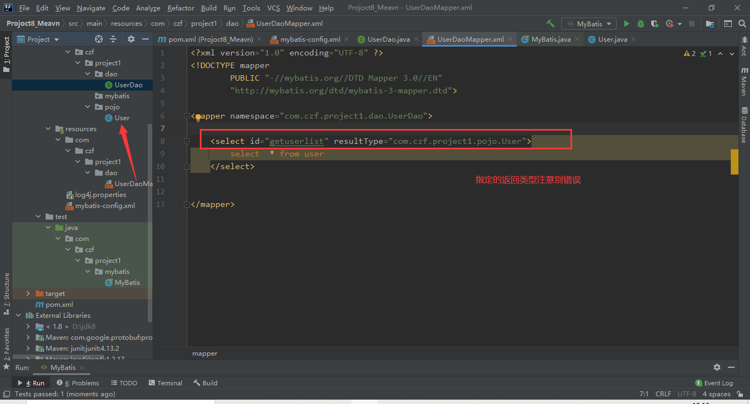Image resolution: width=750 pixels, height=404 pixels.
Task: Start debugging with the bug icon
Action: click(641, 24)
